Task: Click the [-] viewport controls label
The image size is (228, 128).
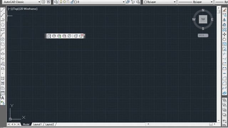Action: point(10,9)
